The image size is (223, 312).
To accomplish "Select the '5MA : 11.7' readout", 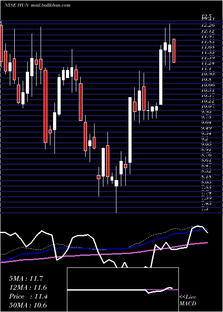I will click(26, 279).
